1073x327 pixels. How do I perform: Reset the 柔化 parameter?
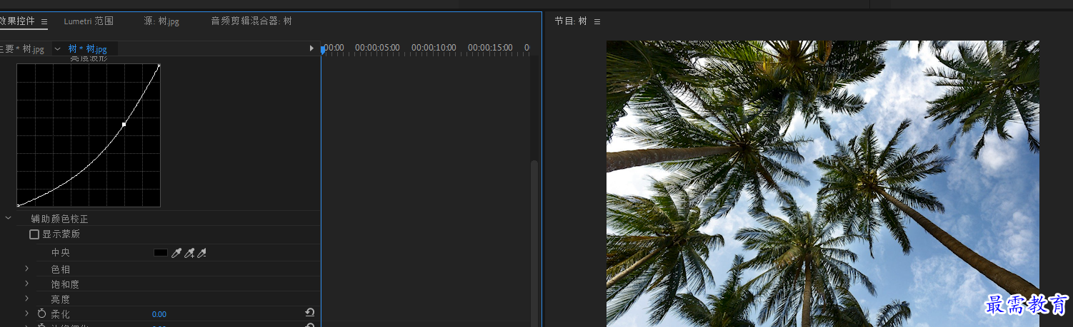[x=310, y=313]
